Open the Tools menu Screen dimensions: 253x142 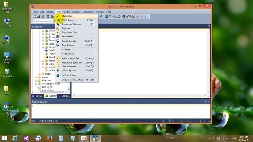tap(67, 12)
